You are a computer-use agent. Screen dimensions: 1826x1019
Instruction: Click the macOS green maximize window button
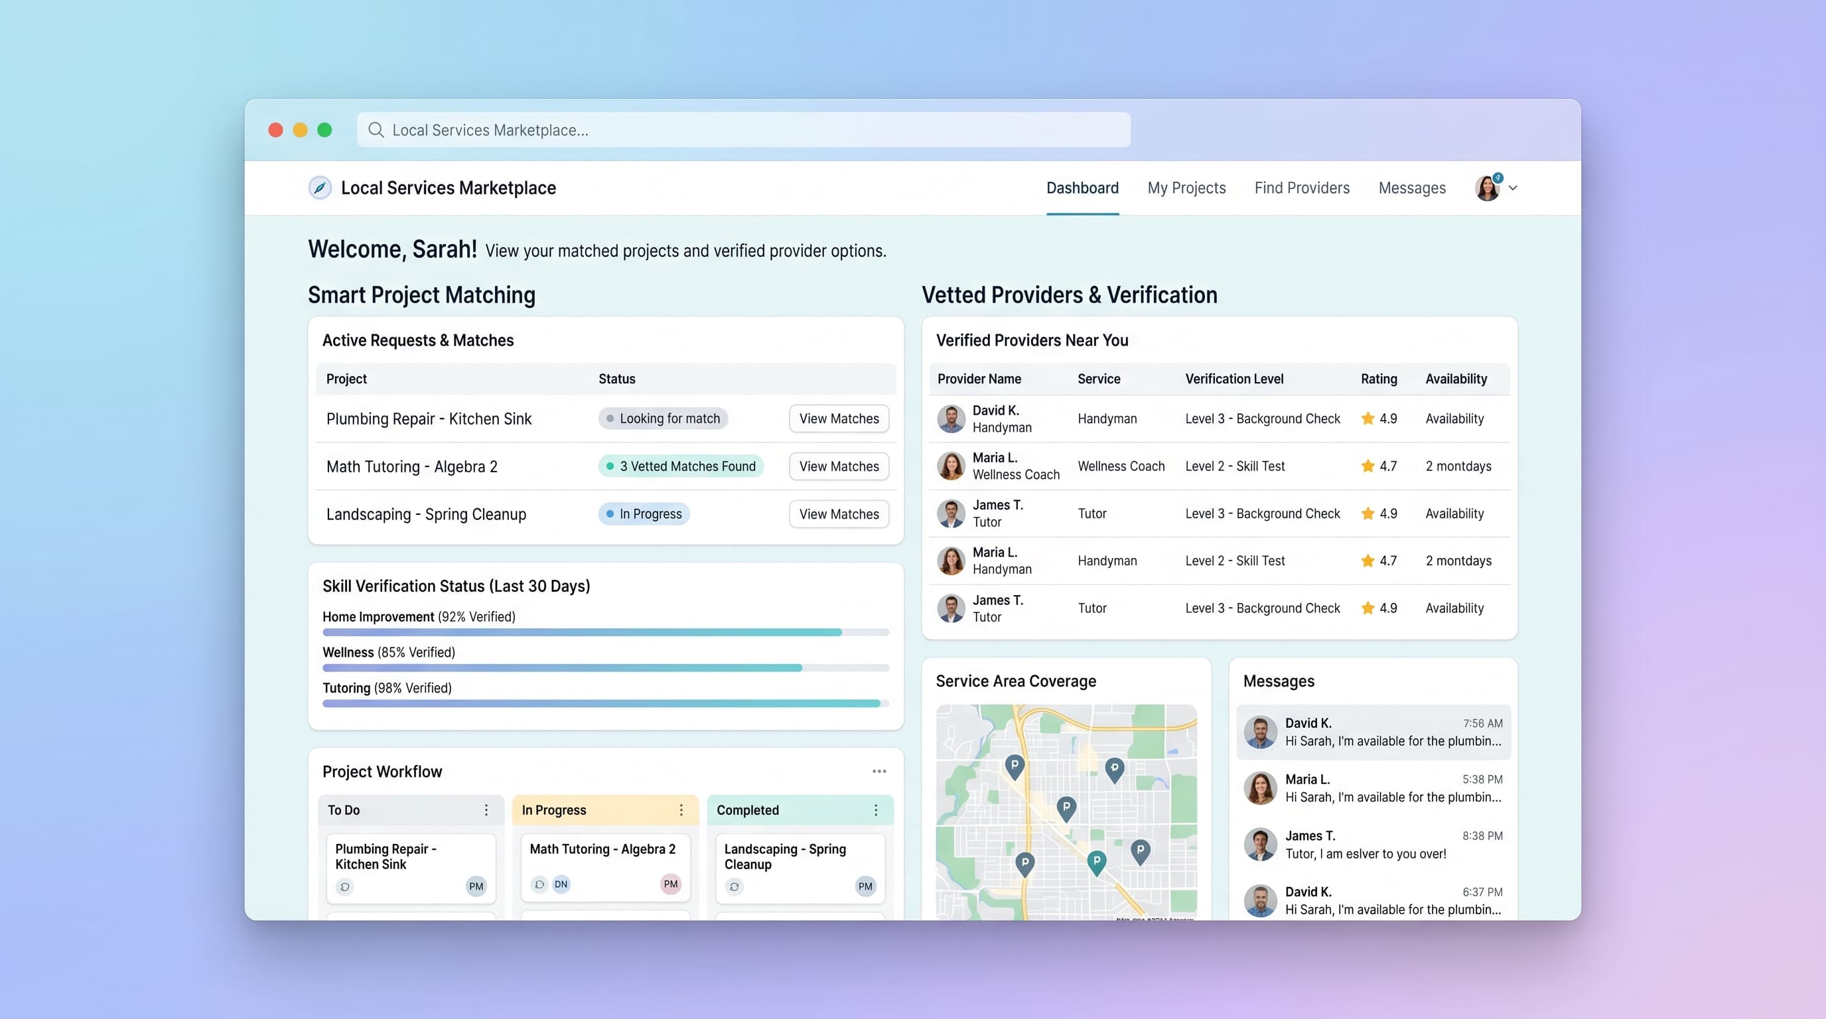(x=324, y=129)
